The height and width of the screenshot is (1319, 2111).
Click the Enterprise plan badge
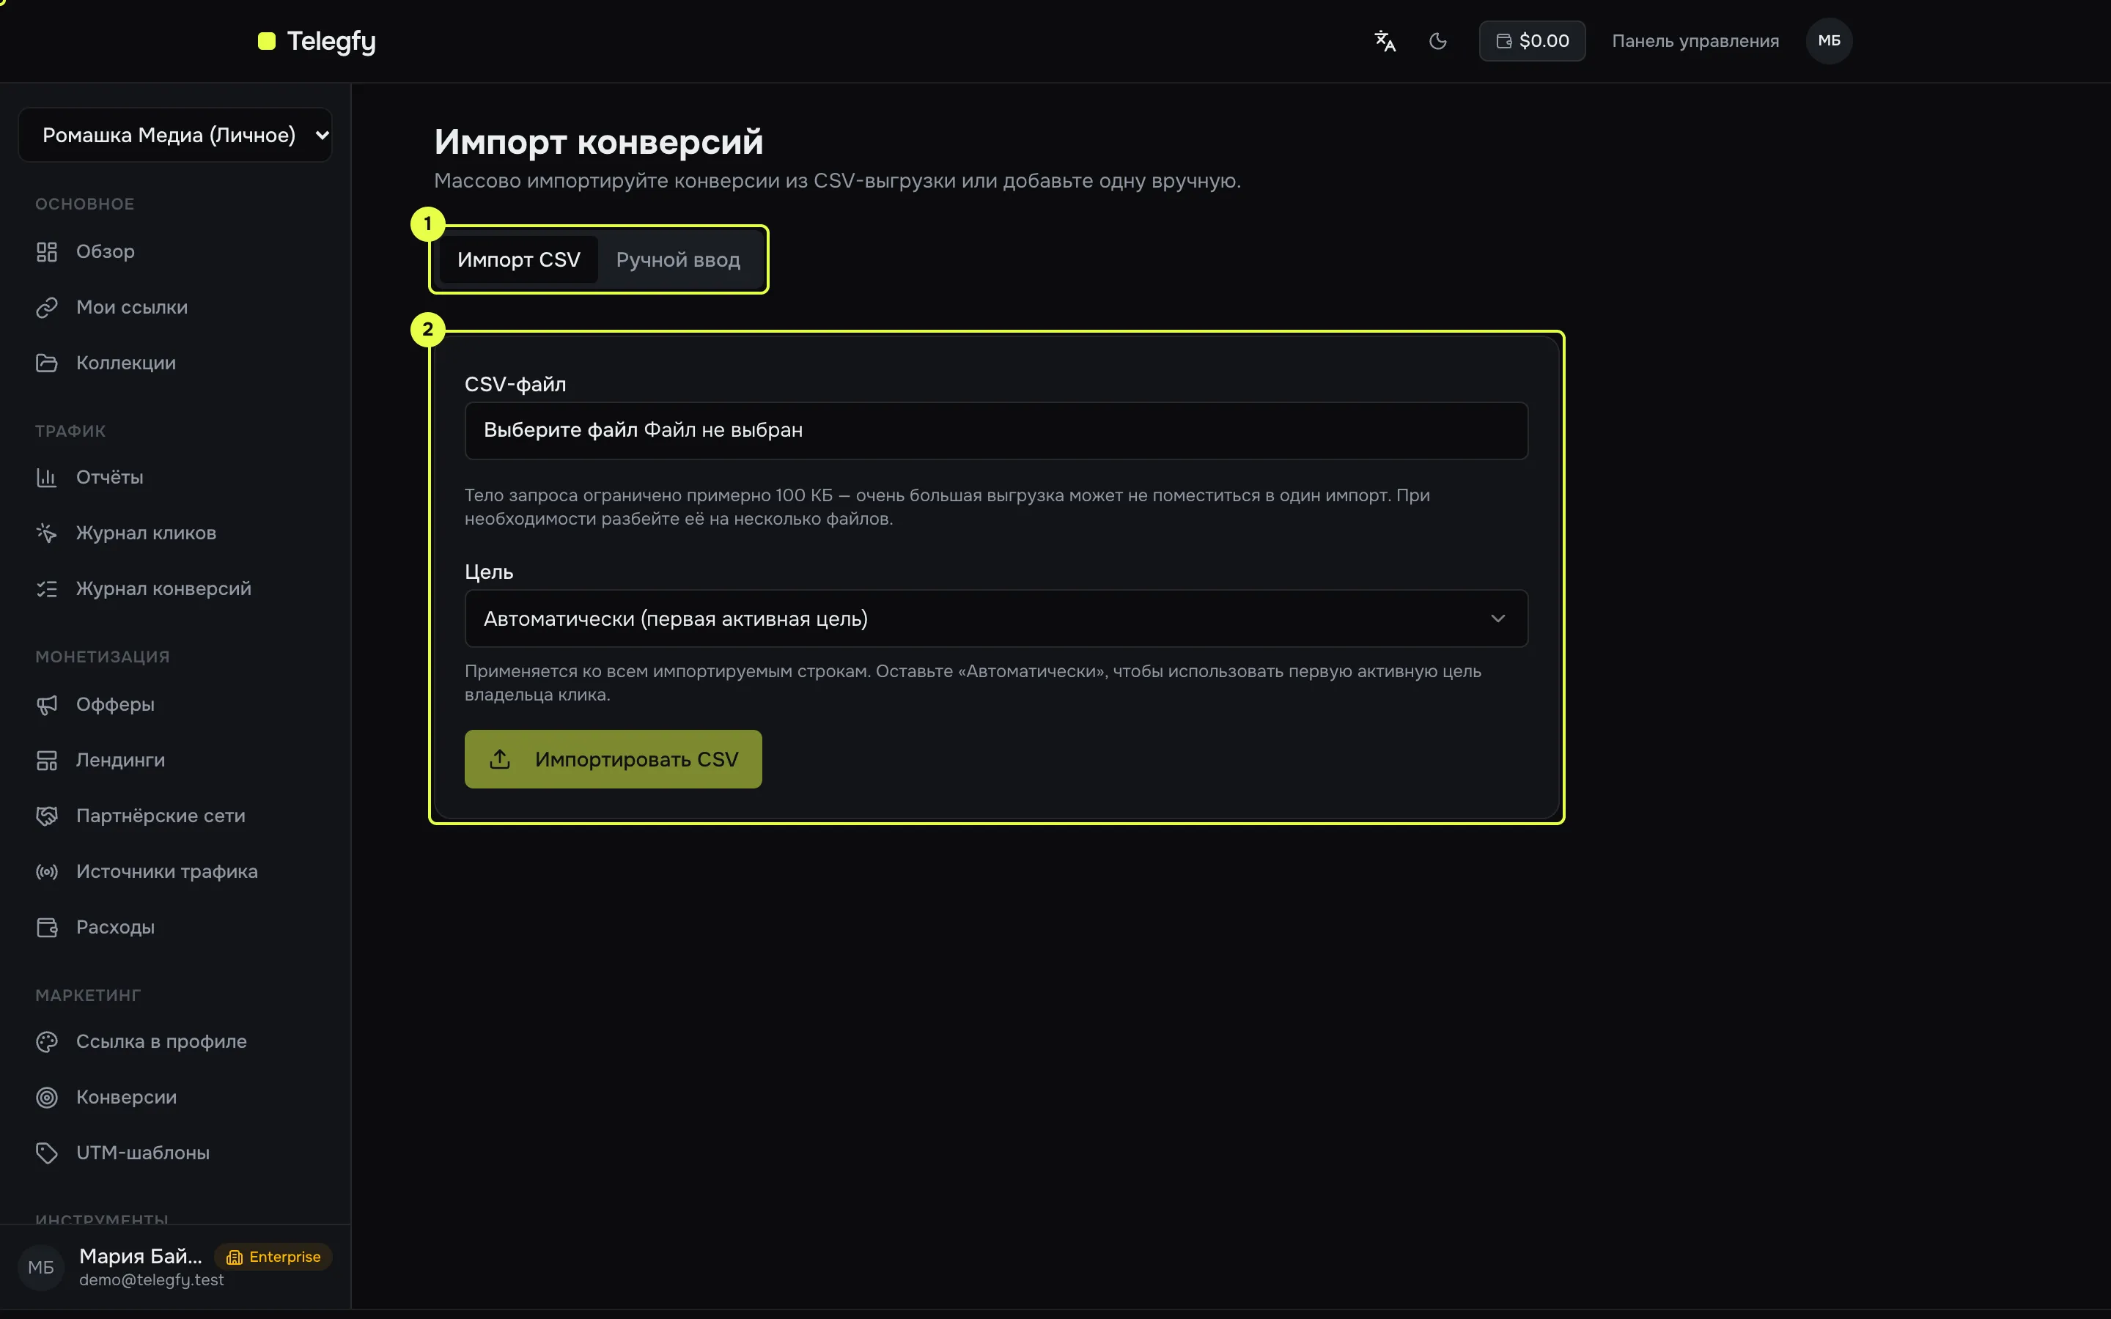coord(274,1257)
